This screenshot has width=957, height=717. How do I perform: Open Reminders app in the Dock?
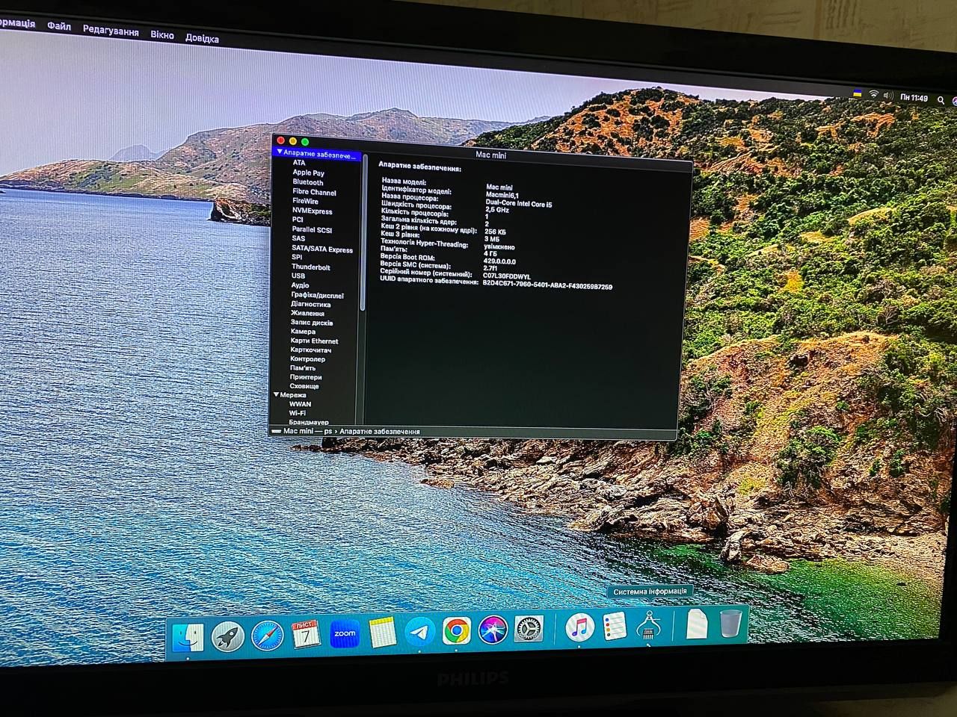click(614, 626)
